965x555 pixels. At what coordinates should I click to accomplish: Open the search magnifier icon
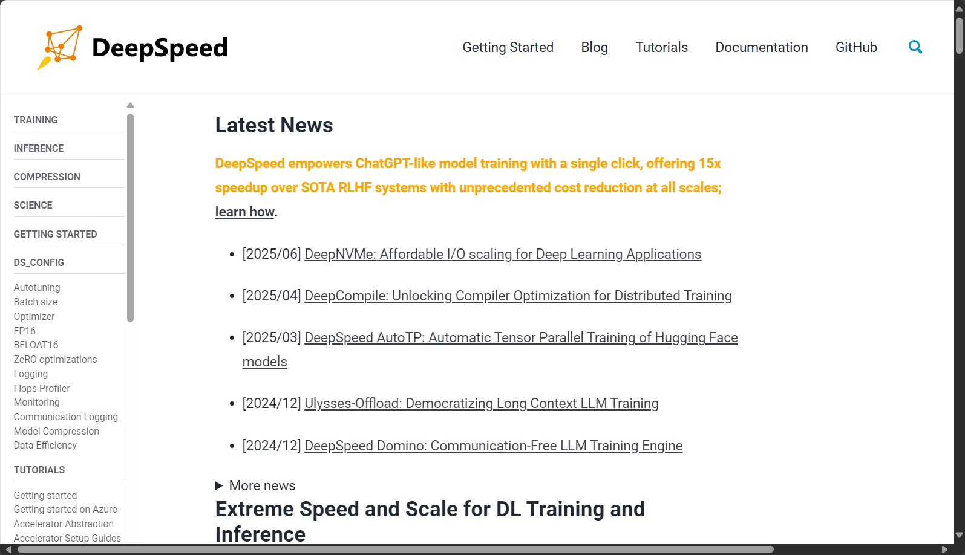tap(915, 47)
